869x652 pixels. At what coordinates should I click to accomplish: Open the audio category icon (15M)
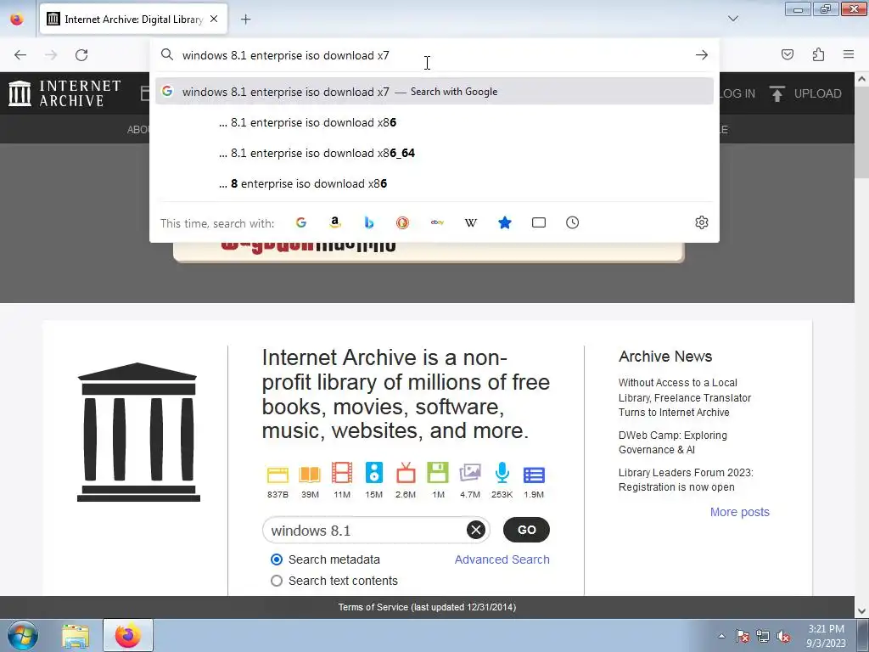tap(374, 473)
